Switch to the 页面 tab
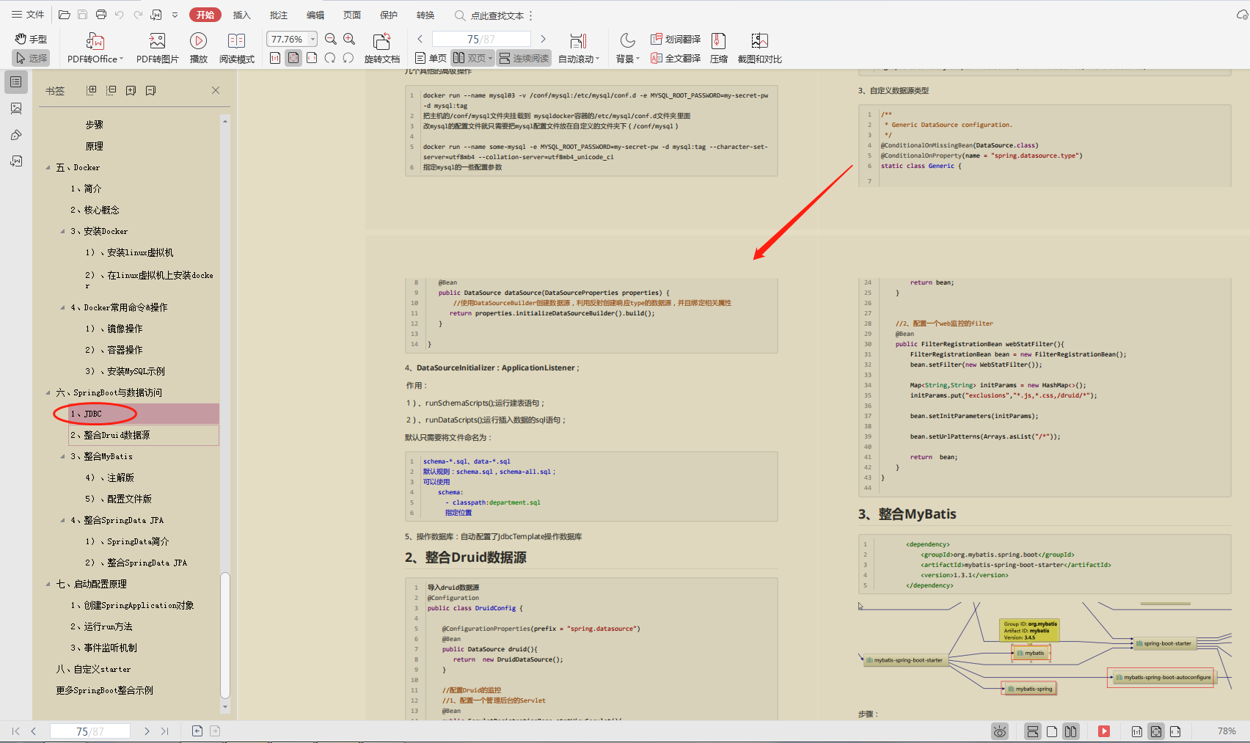 (352, 15)
